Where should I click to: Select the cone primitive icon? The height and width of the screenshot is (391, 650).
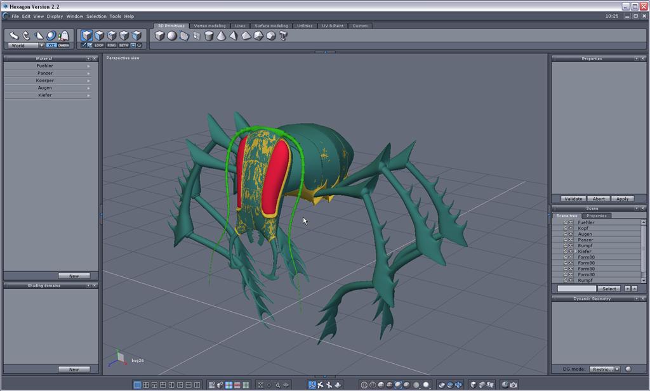221,36
